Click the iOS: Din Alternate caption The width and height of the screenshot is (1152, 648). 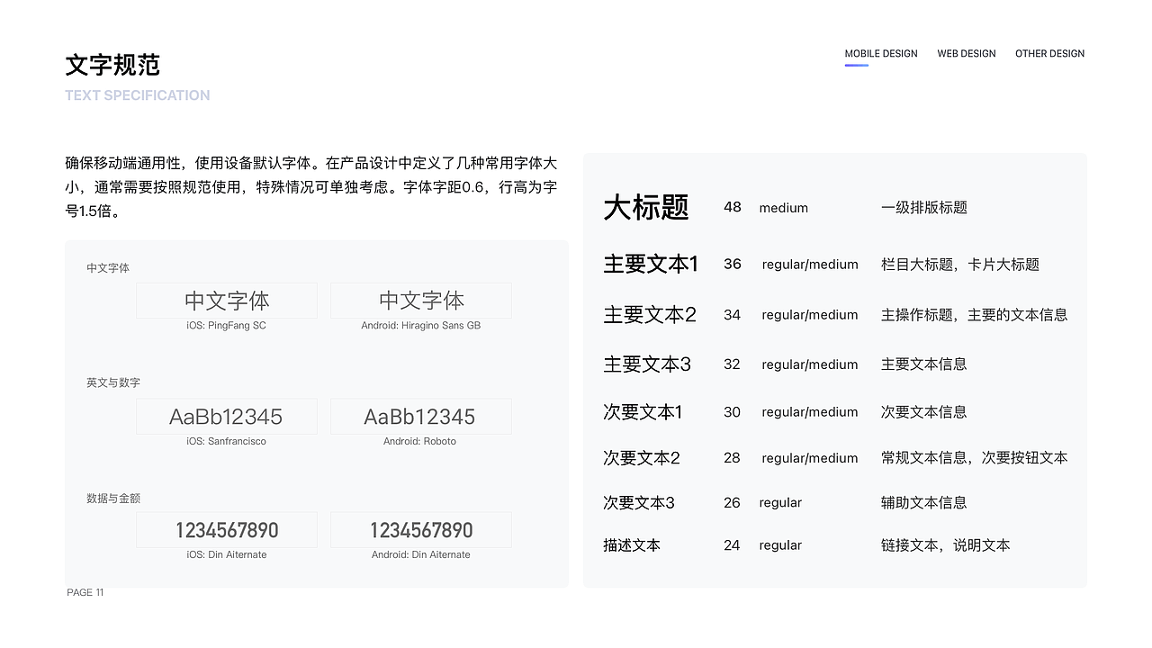[x=227, y=555]
